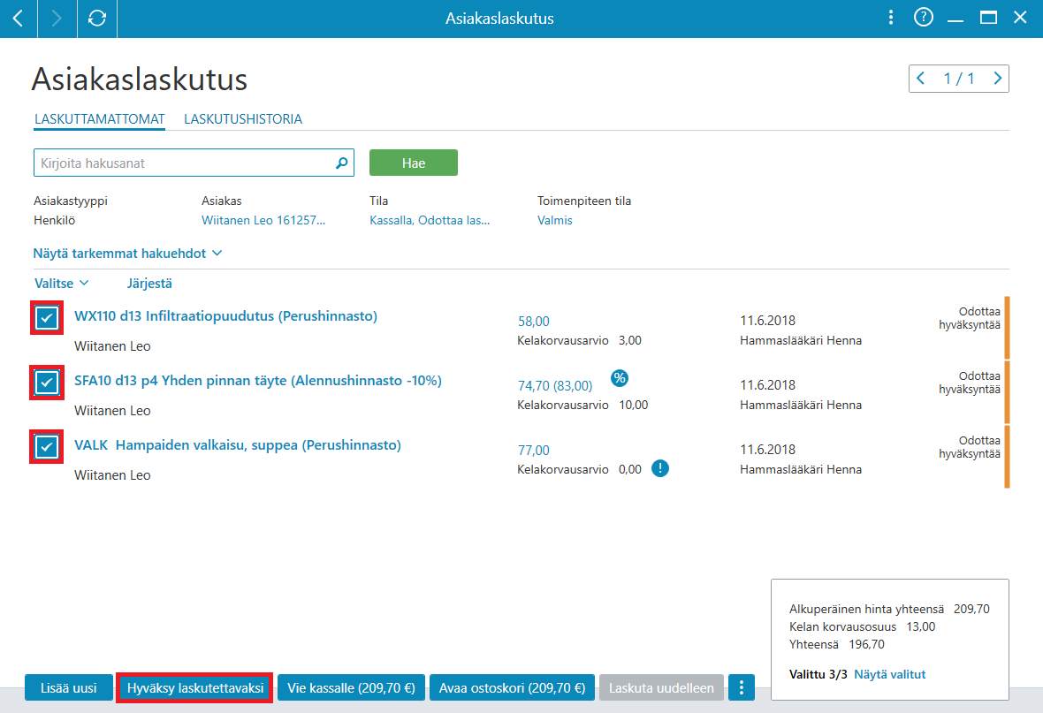
Task: Open the three-dot menu in title bar
Action: 891,18
